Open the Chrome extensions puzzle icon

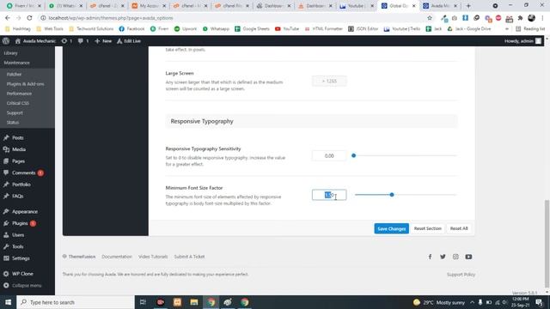point(520,18)
